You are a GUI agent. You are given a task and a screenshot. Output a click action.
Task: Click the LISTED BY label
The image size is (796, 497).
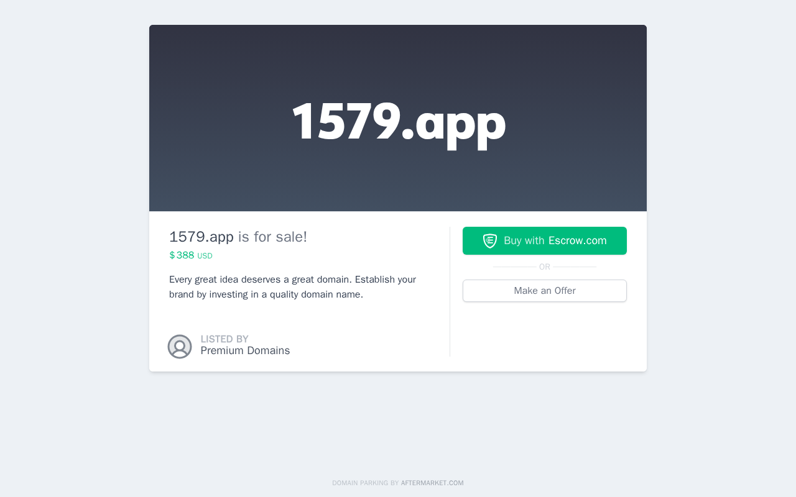click(x=224, y=339)
